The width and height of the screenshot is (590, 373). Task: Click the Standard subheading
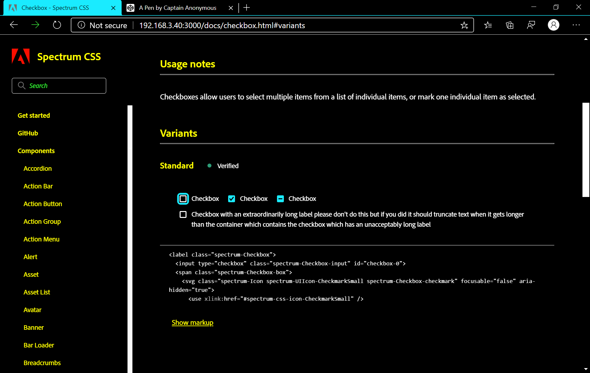pyautogui.click(x=177, y=166)
